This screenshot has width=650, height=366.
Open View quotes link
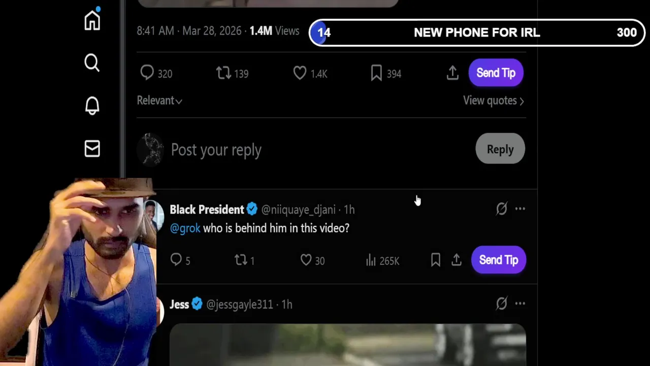pyautogui.click(x=494, y=101)
